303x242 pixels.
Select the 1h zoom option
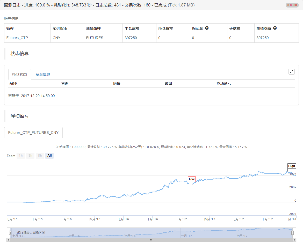tap(21, 156)
